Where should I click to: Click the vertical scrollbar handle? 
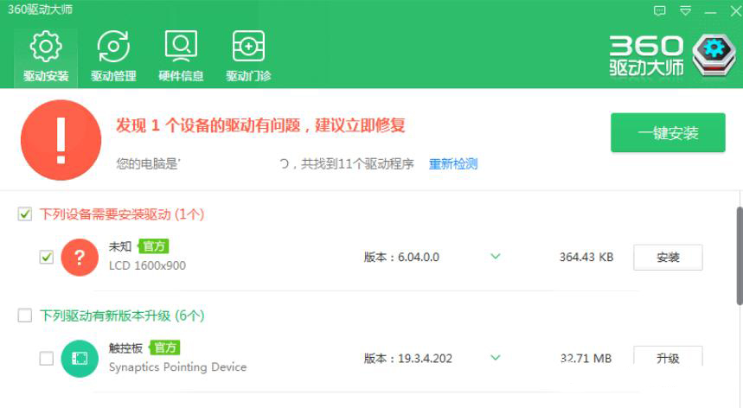pyautogui.click(x=740, y=256)
